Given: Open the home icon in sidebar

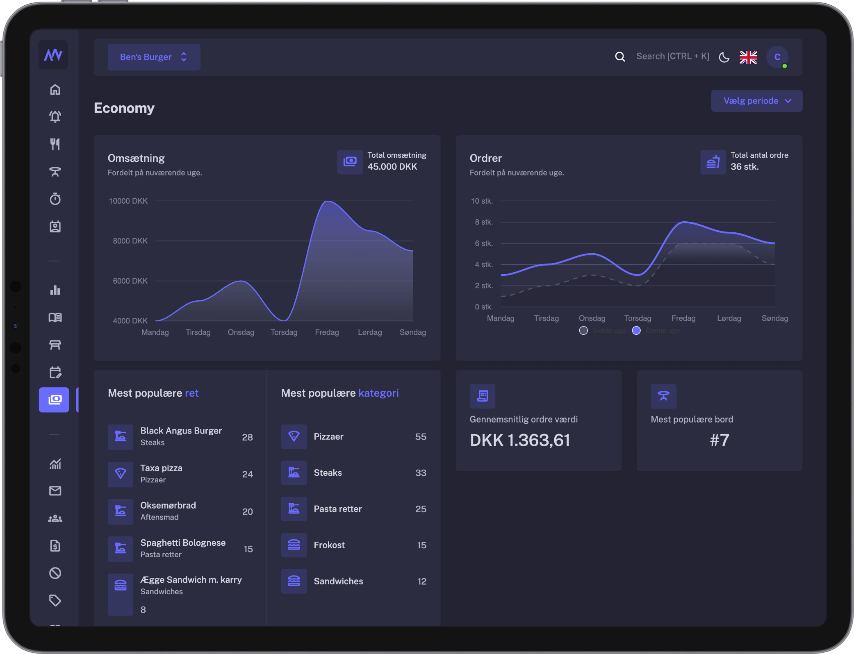Looking at the screenshot, I should coord(55,89).
